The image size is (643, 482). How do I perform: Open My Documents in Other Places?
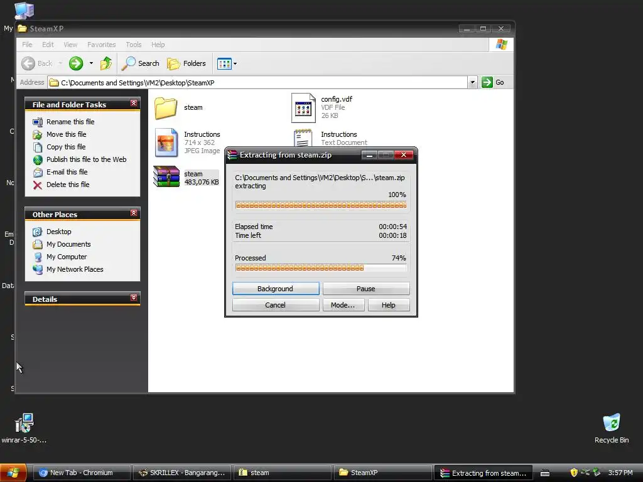68,244
